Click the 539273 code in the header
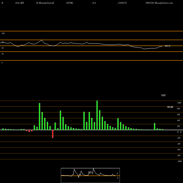183x183 pixels. click(x=122, y=3)
